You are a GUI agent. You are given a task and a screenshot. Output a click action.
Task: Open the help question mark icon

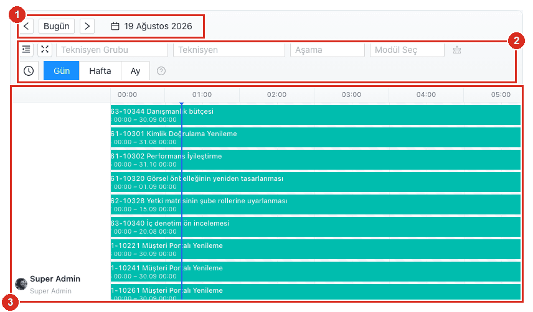(161, 71)
